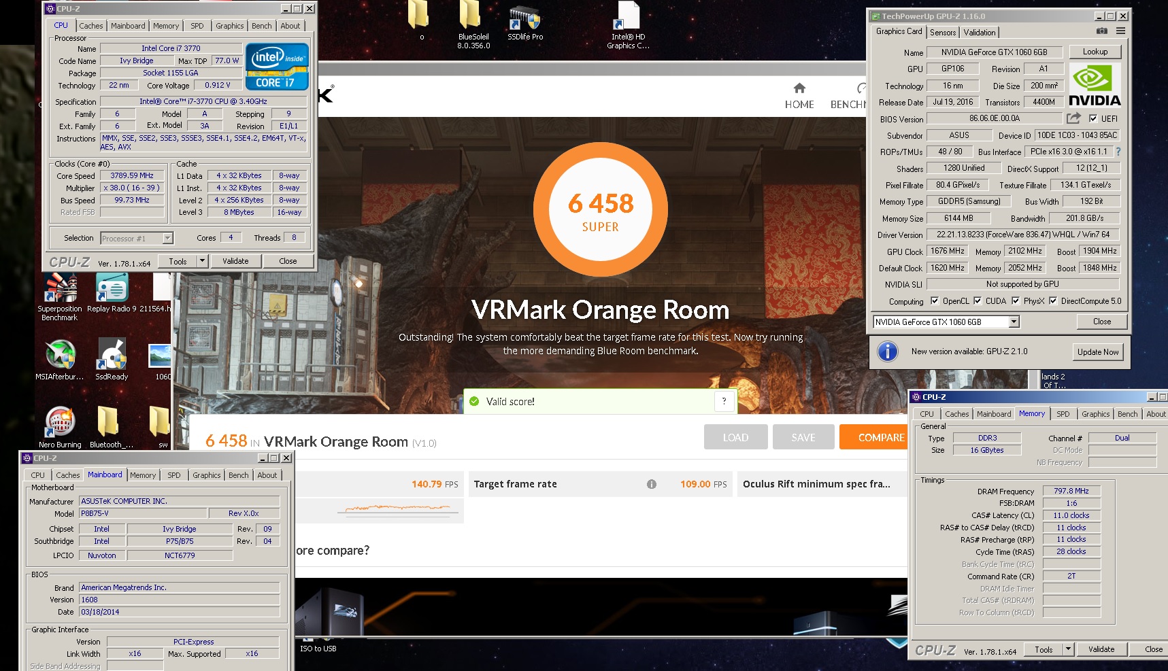
Task: Open the desktop folder labeled 'sw'
Action: (x=161, y=421)
